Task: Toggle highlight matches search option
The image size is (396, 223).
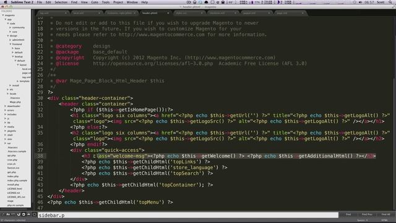Action: coord(34,214)
